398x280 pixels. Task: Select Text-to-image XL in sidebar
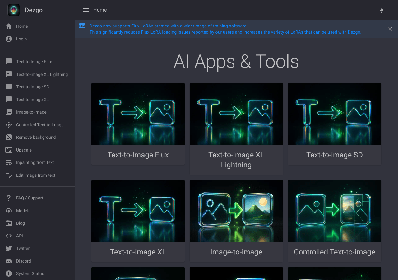coord(37,100)
